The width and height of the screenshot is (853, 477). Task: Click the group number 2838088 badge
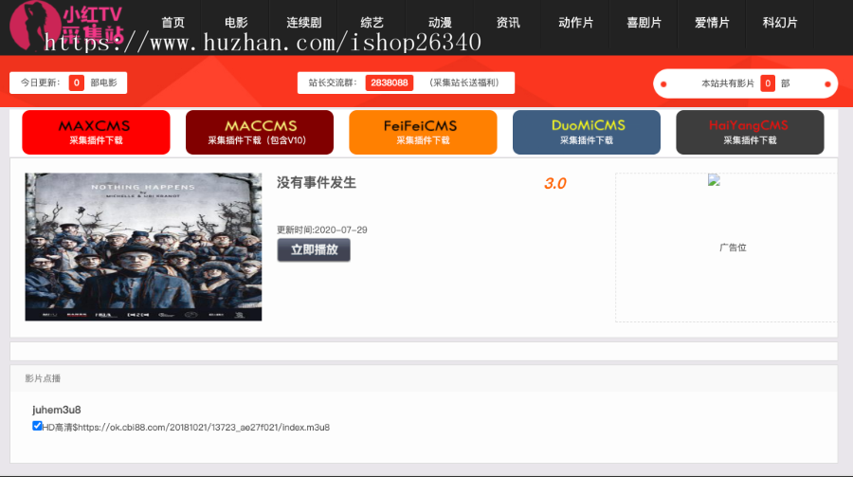390,83
